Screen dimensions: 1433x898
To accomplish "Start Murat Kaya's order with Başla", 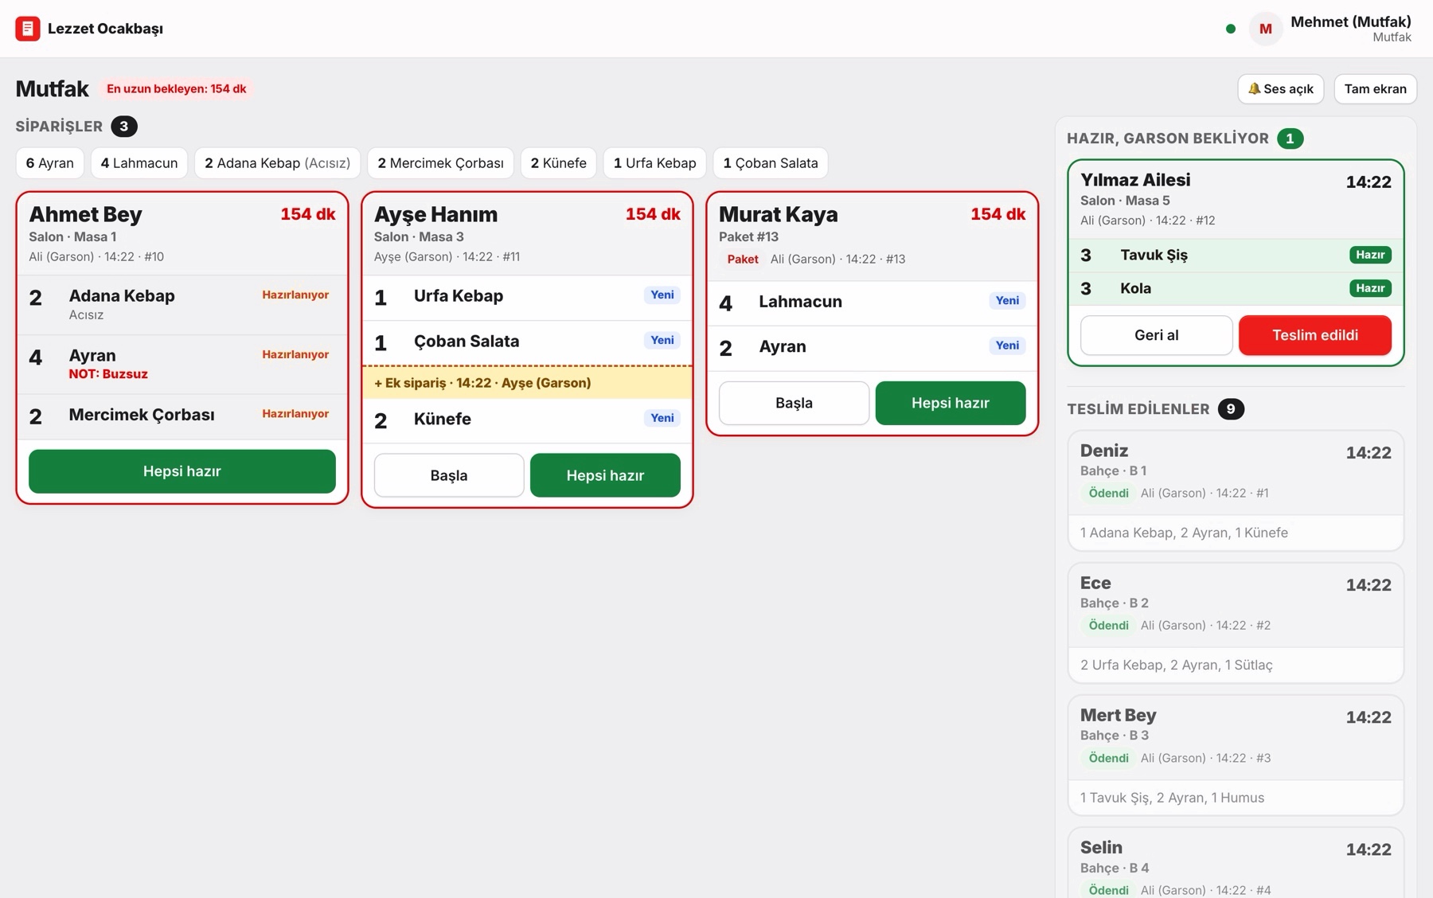I will coord(794,403).
